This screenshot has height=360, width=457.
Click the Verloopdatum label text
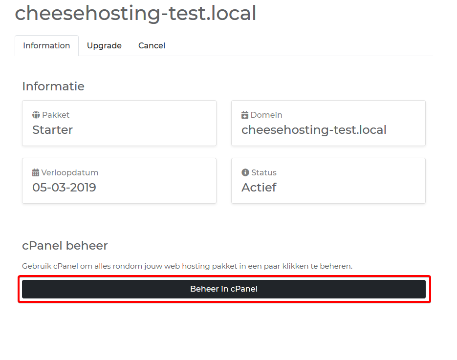[x=70, y=173]
